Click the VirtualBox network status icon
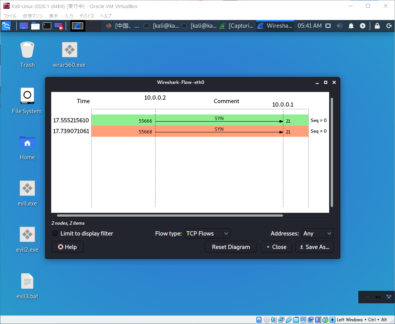The width and height of the screenshot is (395, 324). (x=281, y=320)
